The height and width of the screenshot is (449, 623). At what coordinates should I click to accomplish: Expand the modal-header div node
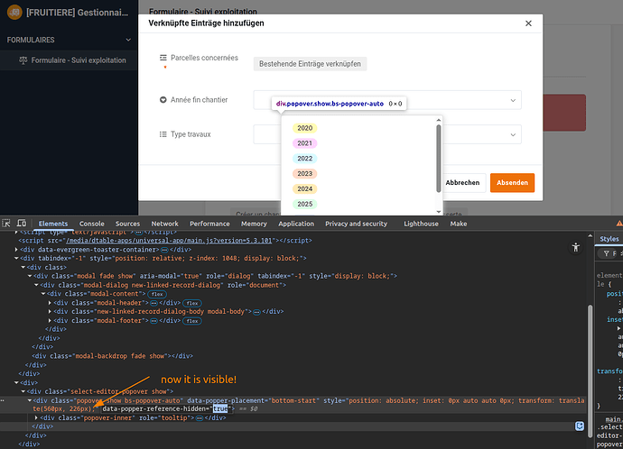click(50, 303)
